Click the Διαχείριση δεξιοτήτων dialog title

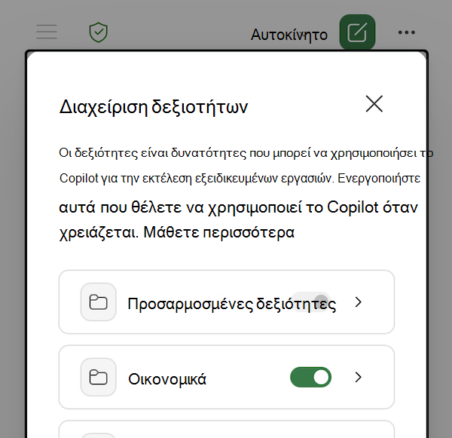154,107
